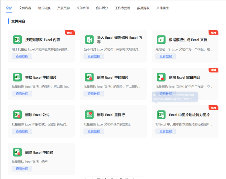Screen dimensions: 226x179
Task: Click description 批量删除 Excel 文档中的宏
Action: tap(30, 162)
